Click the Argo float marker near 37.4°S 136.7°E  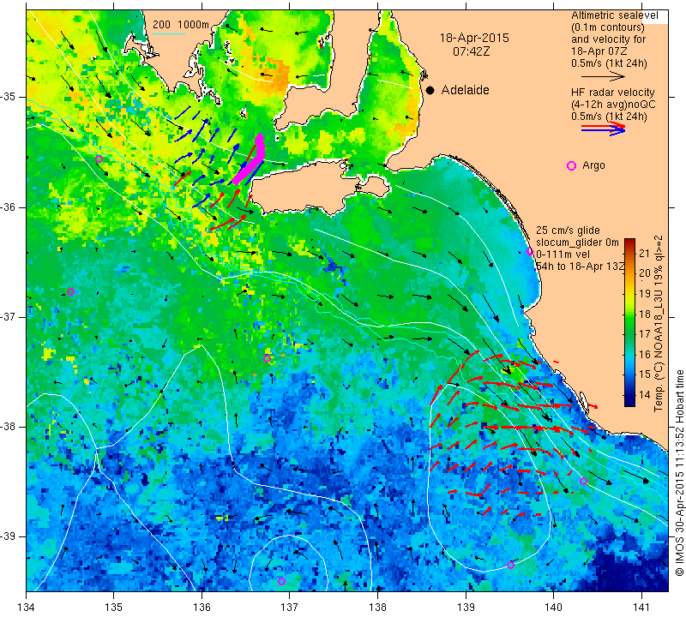[268, 358]
